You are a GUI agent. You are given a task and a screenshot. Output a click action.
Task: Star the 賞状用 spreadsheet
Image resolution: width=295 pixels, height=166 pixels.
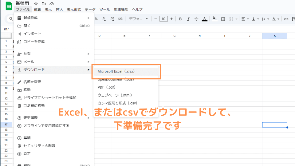[x=36, y=4]
